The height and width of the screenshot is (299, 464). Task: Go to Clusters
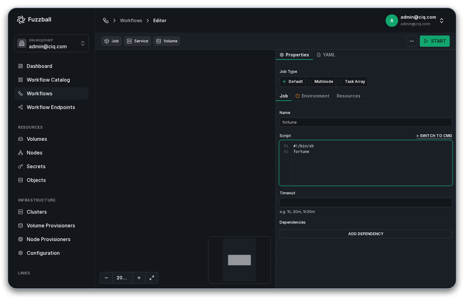click(51, 212)
